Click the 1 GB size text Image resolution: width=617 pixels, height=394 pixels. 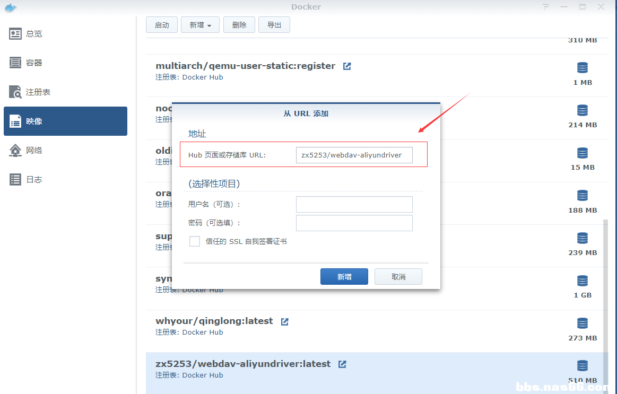[583, 295]
